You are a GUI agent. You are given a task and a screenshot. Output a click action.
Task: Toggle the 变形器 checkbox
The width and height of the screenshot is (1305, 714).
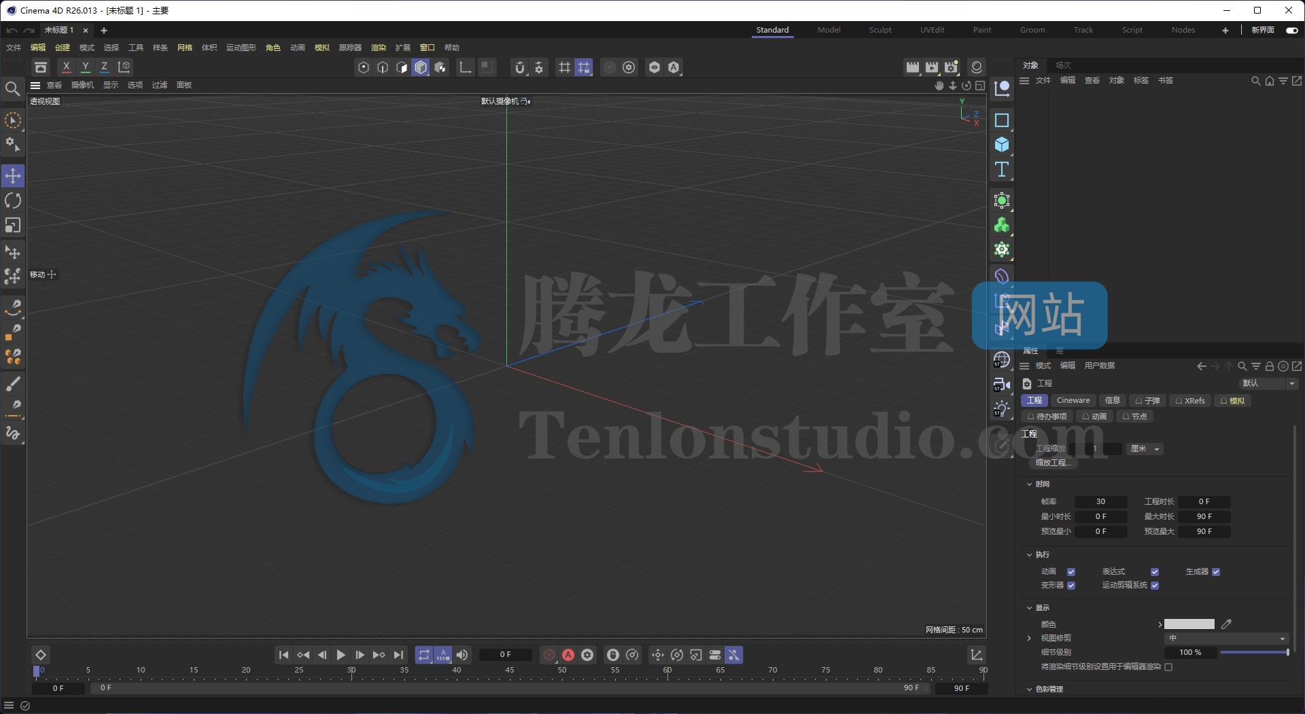click(1071, 585)
